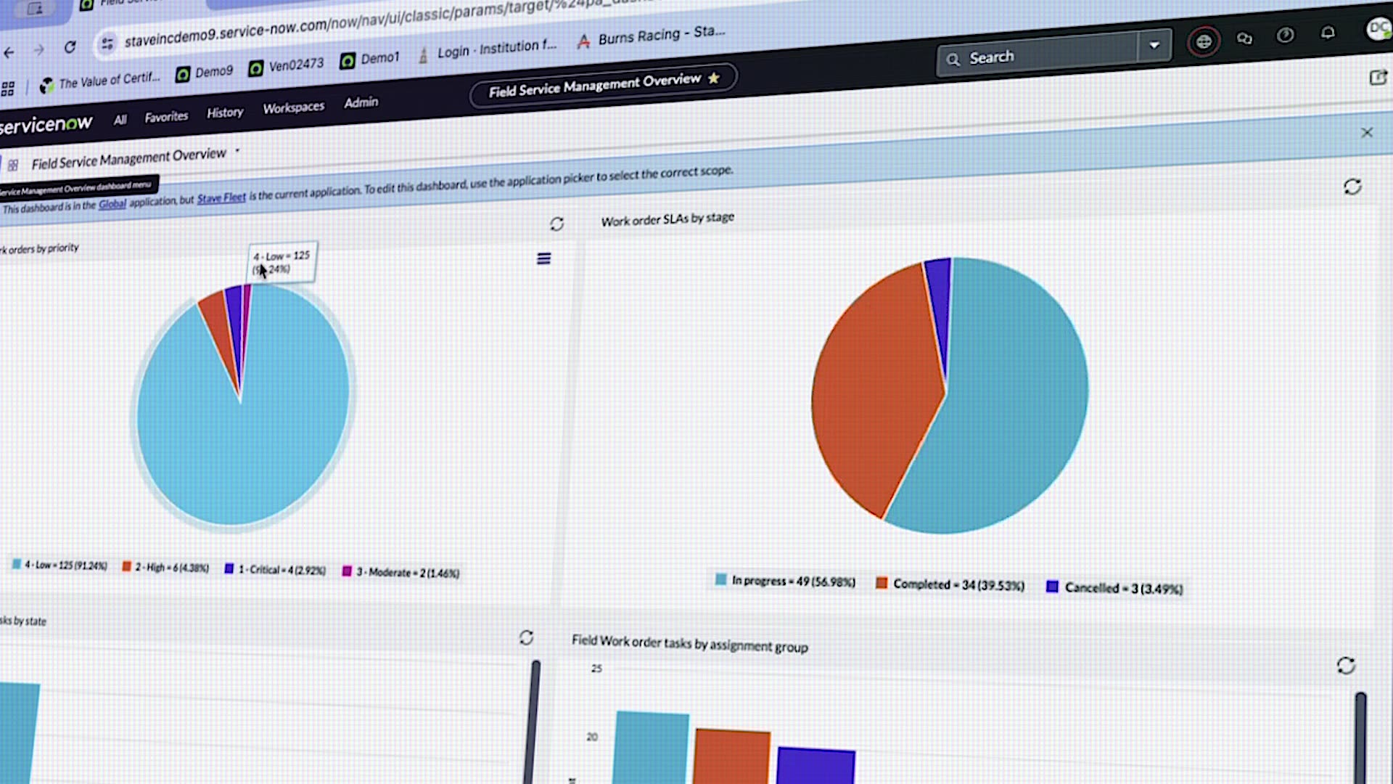1393x784 pixels.
Task: Open the Workspaces menu
Action: [293, 107]
